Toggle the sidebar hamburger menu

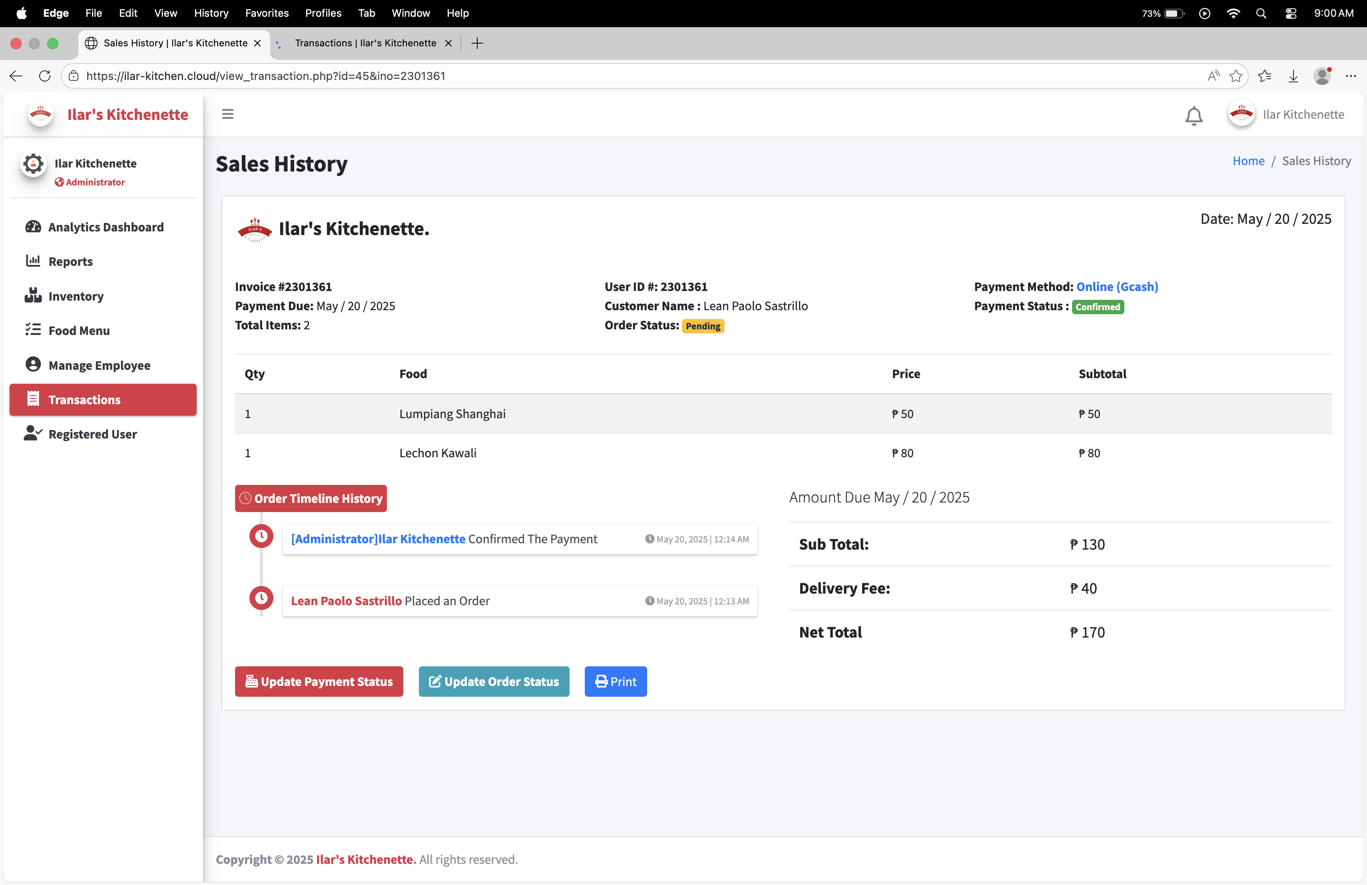pyautogui.click(x=227, y=114)
